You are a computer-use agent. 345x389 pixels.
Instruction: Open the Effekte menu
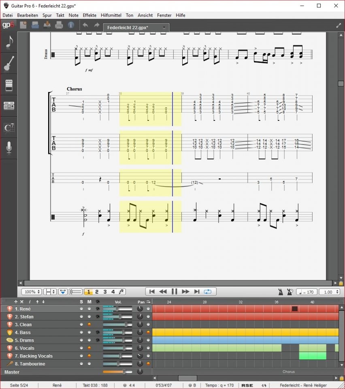click(89, 15)
